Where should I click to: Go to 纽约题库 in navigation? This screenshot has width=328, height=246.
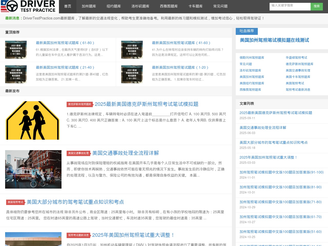[x=114, y=6]
